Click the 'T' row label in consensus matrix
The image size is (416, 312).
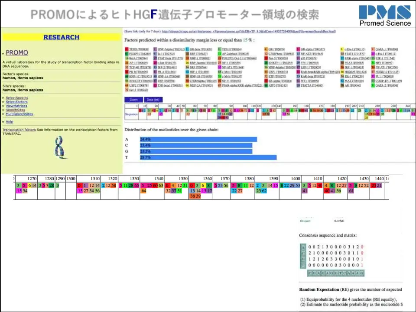point(302,265)
